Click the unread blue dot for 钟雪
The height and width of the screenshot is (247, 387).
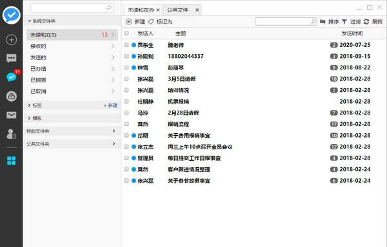point(134,68)
